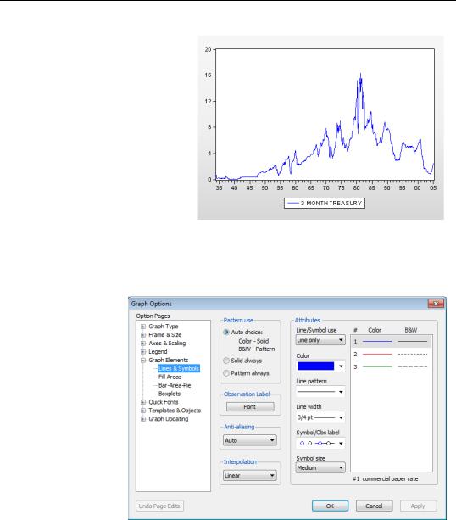456x520 pixels.
Task: Select series 2 red line row
Action: (392, 355)
